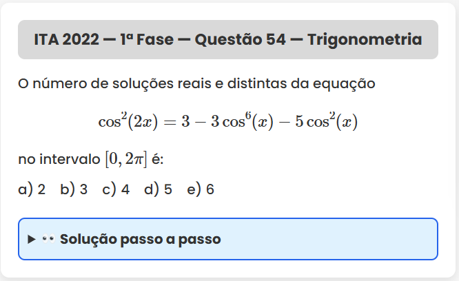Viewport: 459px width, 281px height.
Task: Select answer option d) 5
Action: click(158, 189)
